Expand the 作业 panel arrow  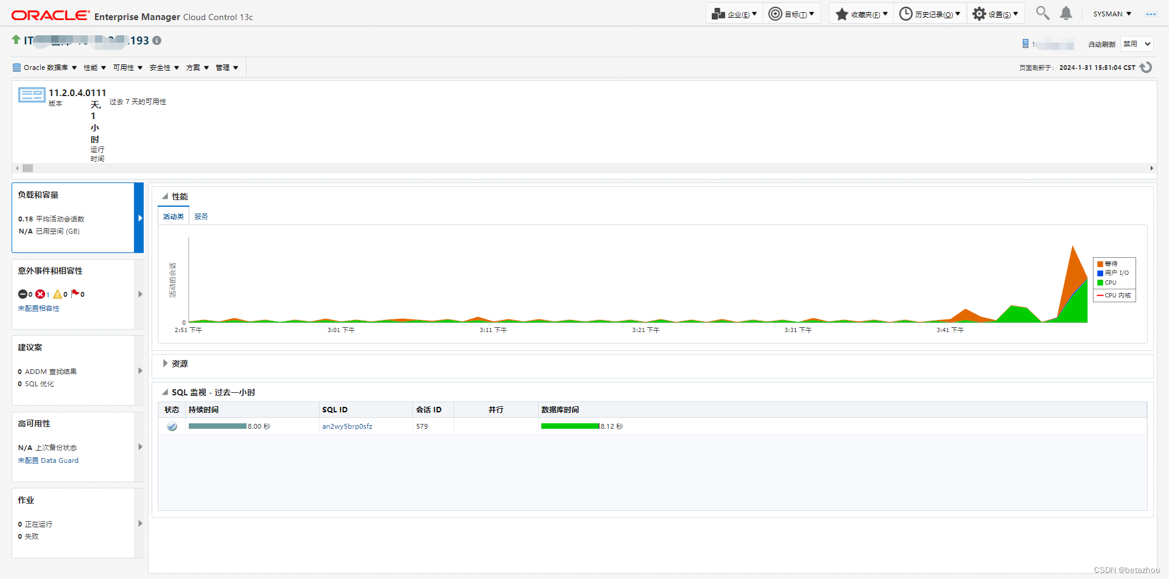[x=140, y=524]
